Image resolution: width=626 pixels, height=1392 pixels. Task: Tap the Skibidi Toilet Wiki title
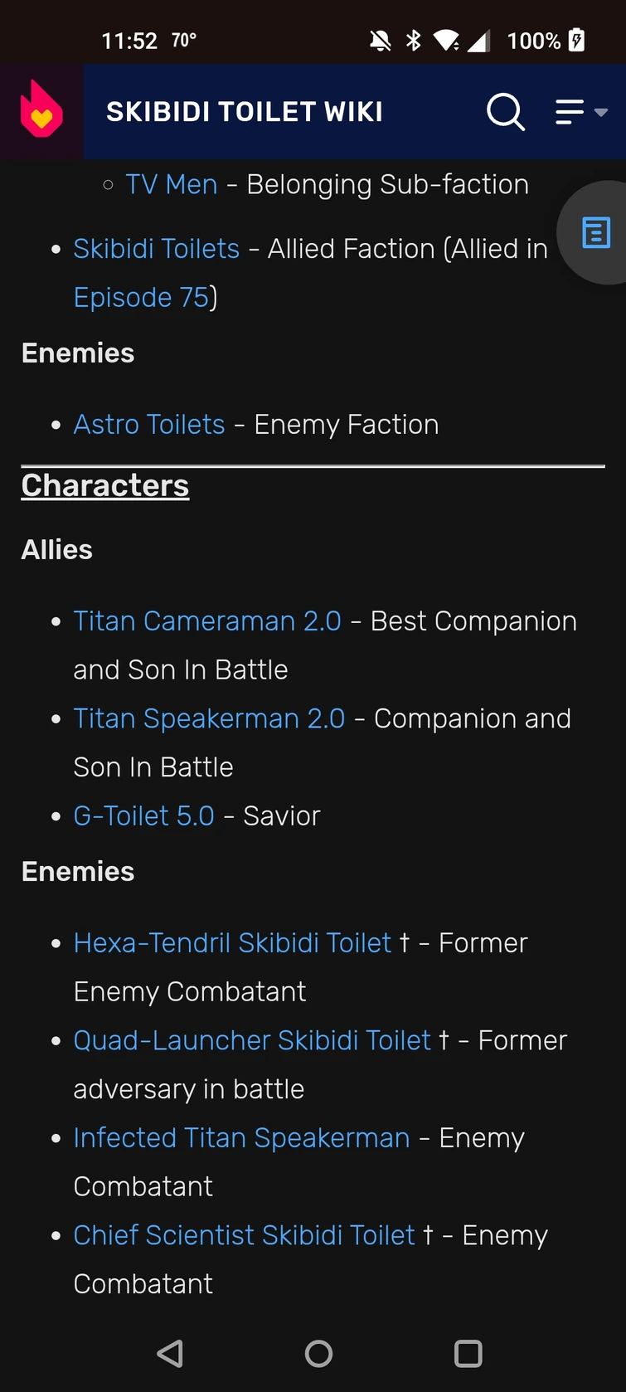click(244, 110)
